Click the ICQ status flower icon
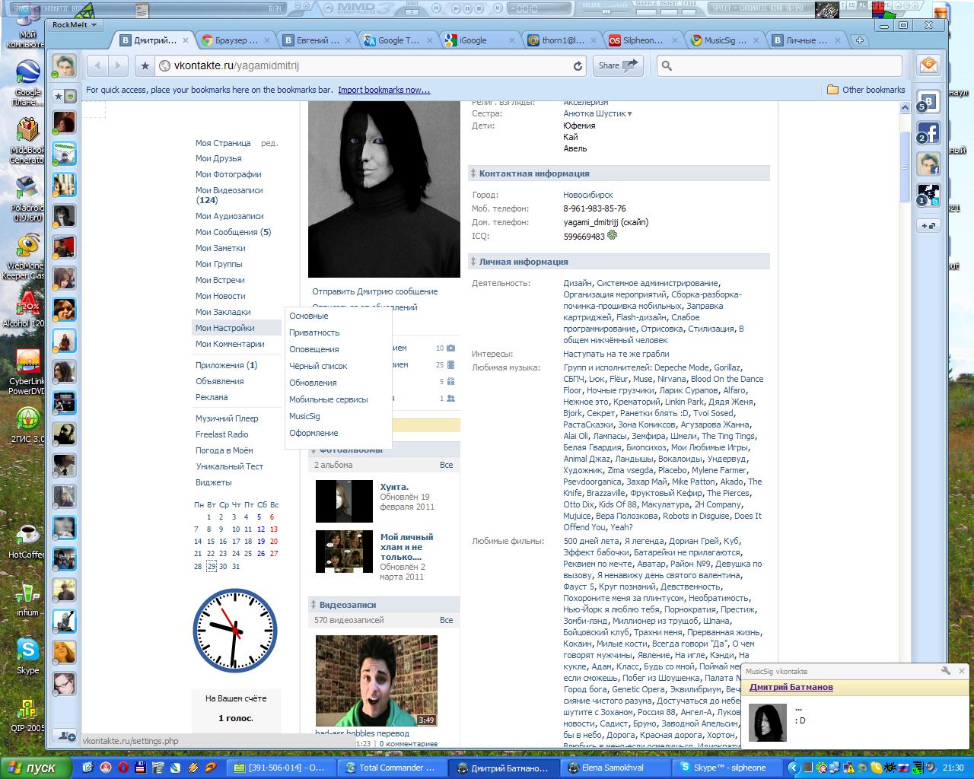 coord(612,236)
